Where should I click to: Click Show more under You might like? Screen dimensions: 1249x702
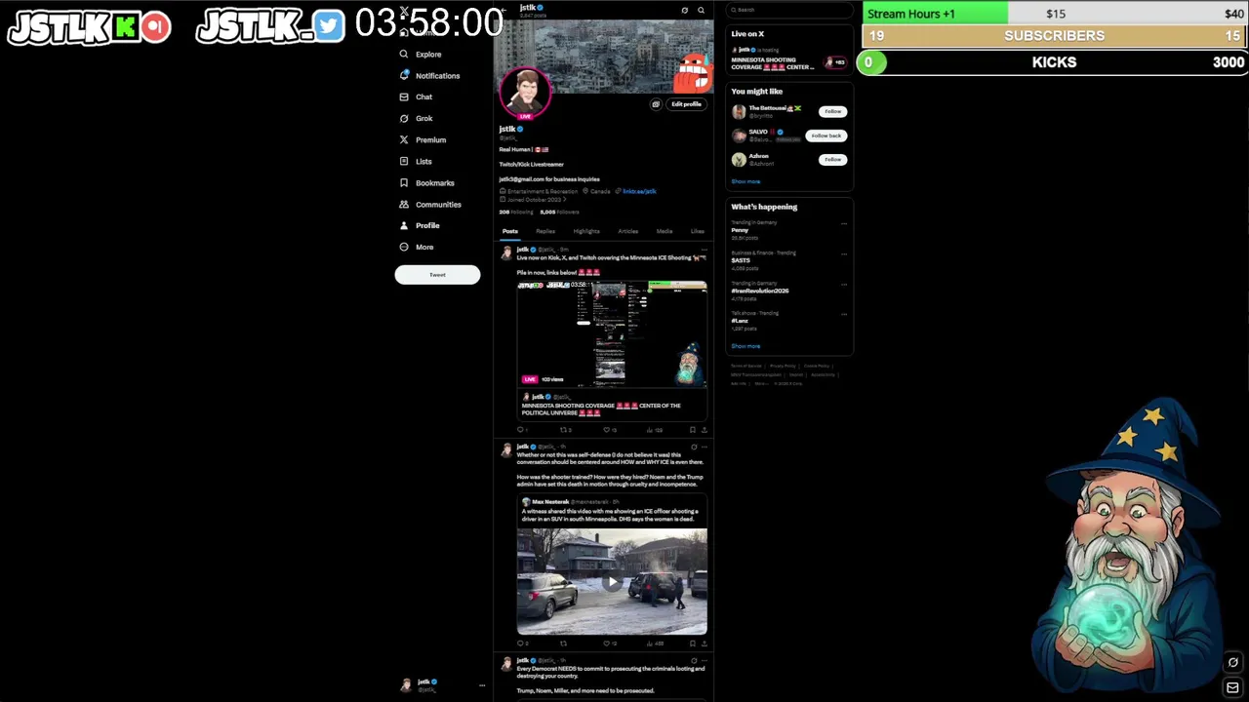[745, 181]
